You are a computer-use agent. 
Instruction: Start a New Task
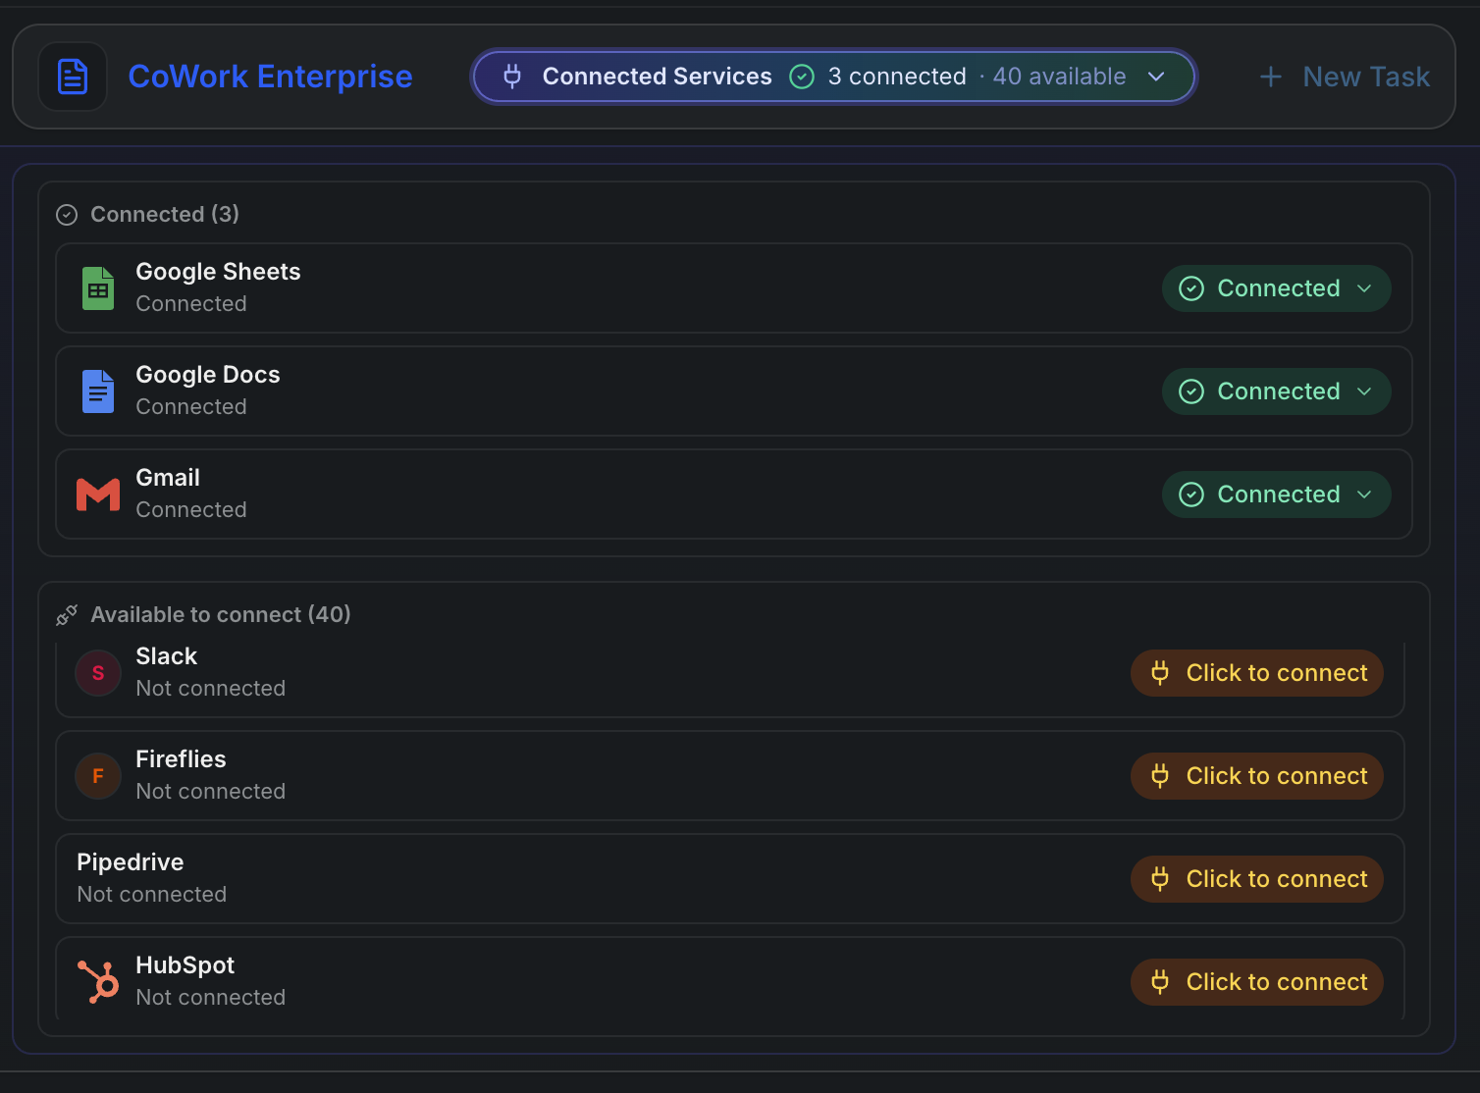point(1345,77)
